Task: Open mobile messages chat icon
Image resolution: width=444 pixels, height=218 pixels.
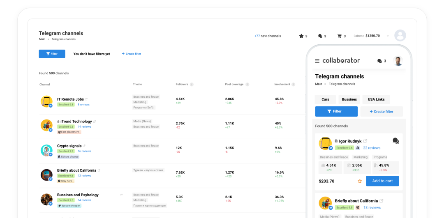Action: tap(379, 61)
